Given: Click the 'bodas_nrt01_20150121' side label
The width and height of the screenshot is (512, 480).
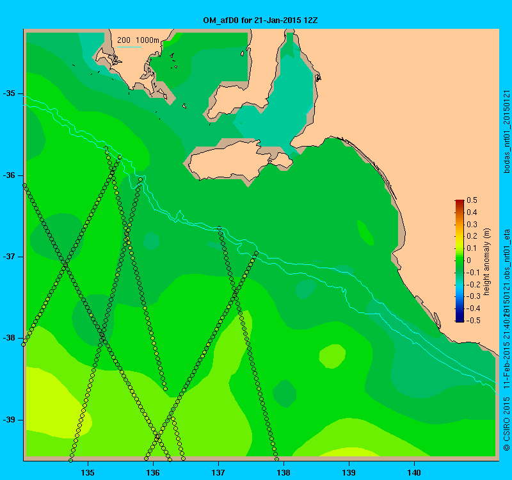Looking at the screenshot, I should (x=506, y=131).
